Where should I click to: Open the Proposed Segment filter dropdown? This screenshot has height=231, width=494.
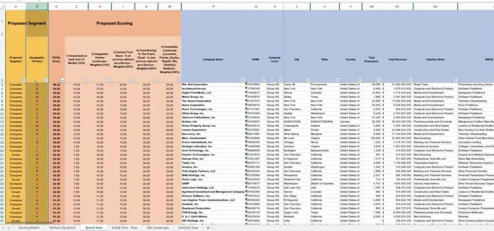(23, 80)
